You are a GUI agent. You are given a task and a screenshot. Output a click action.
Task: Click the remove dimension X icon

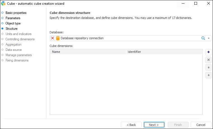coord(208,60)
